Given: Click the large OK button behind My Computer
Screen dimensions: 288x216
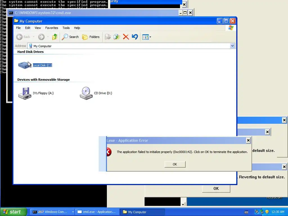Looking at the screenshot, I should pyautogui.click(x=216, y=189).
